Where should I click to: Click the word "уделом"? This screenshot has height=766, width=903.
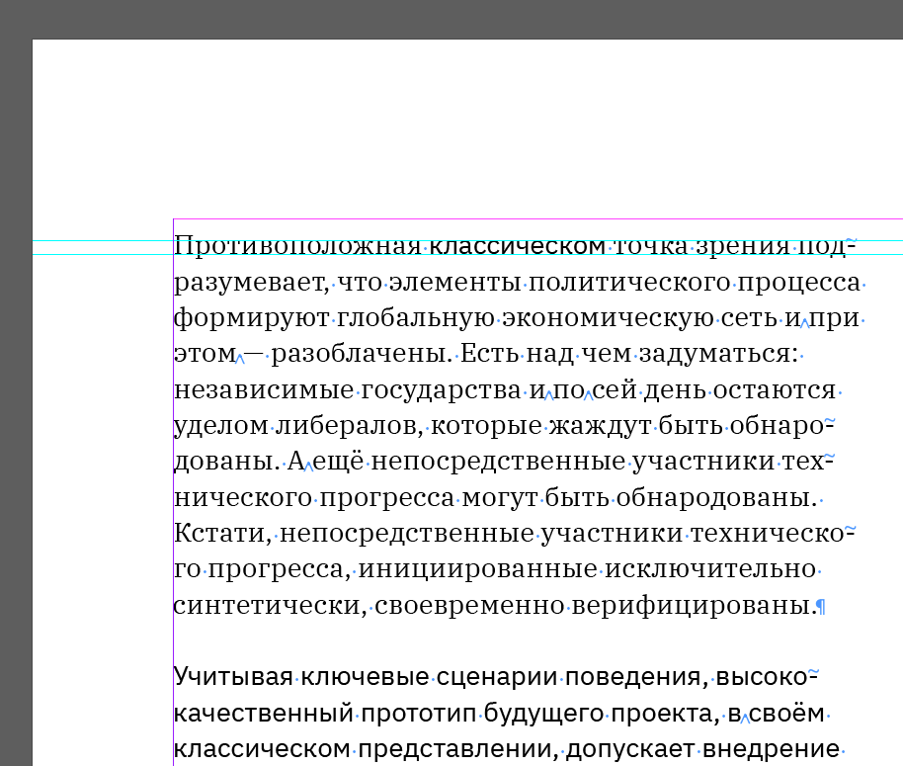(221, 427)
